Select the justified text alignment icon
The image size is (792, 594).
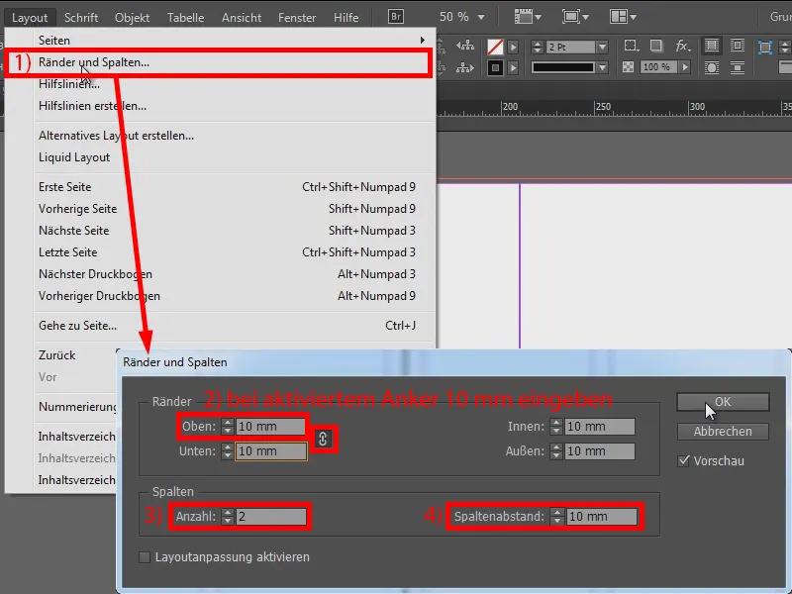click(712, 46)
